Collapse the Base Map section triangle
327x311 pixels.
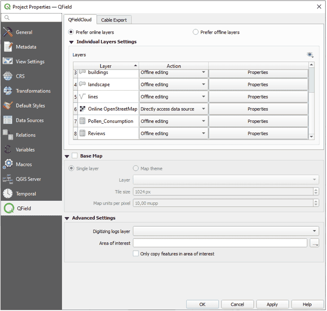[67, 156]
